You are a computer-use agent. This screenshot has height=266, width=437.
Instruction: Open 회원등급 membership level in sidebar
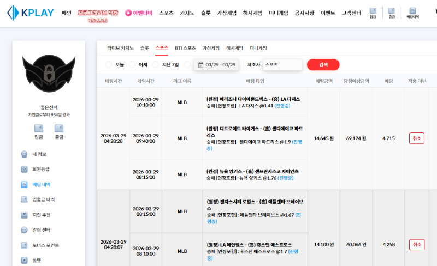pyautogui.click(x=43, y=170)
